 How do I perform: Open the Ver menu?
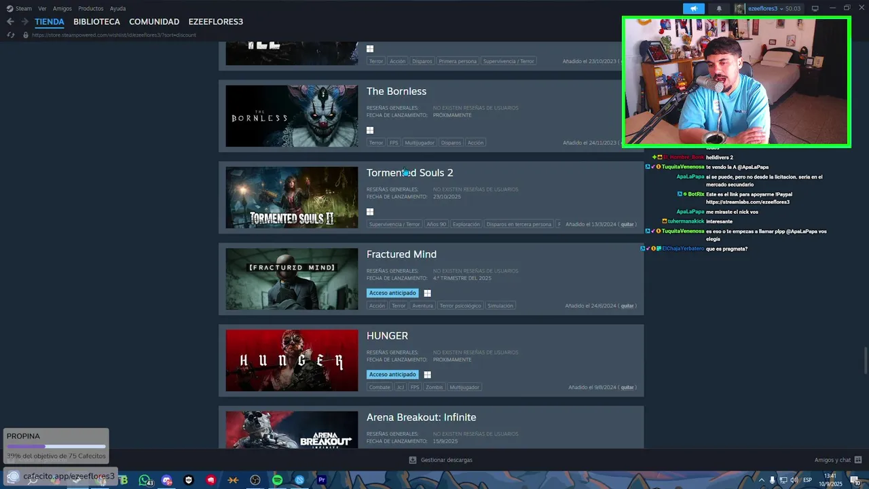(42, 9)
